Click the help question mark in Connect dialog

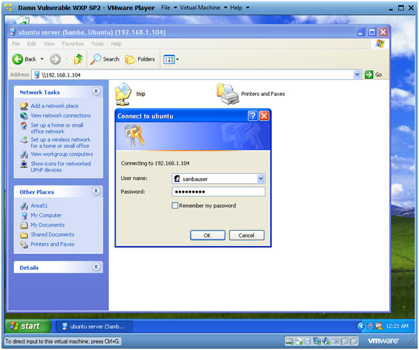(253, 116)
